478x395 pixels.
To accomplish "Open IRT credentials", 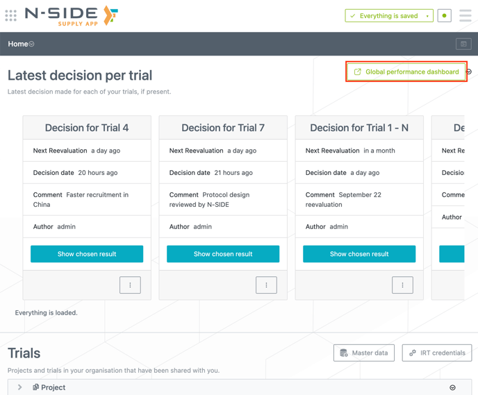I will point(437,353).
